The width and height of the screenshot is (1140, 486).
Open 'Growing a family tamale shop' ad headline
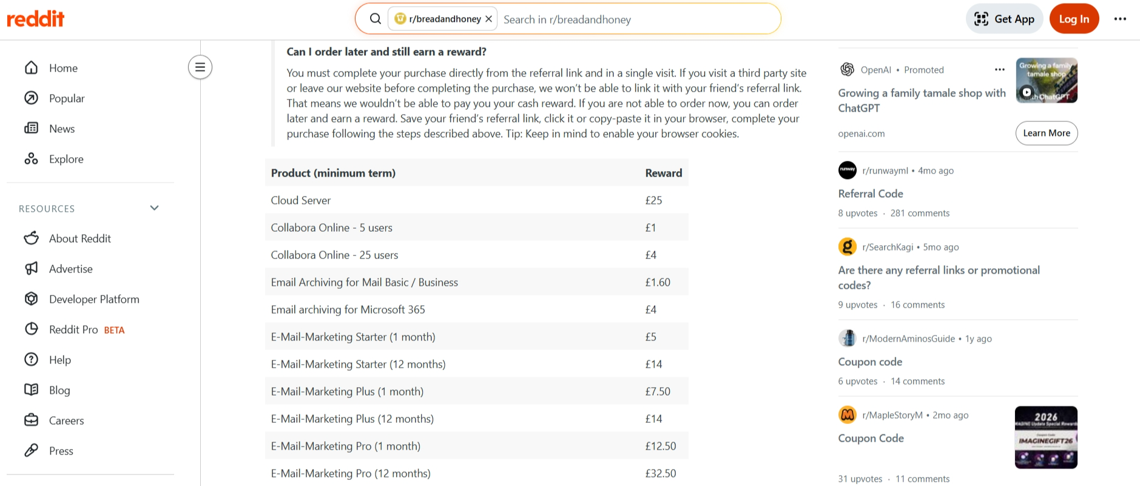tap(922, 101)
